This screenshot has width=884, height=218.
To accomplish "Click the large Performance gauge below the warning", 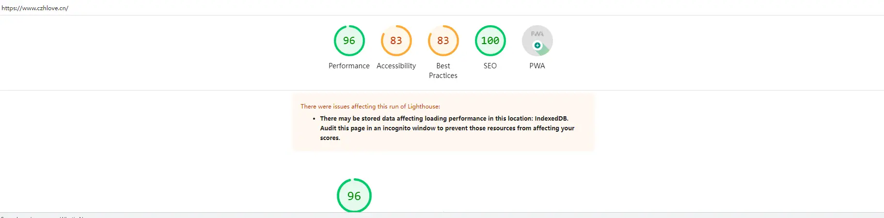I will coord(354,196).
